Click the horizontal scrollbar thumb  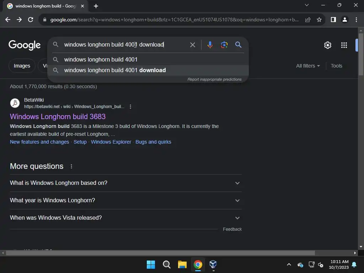pos(160,253)
